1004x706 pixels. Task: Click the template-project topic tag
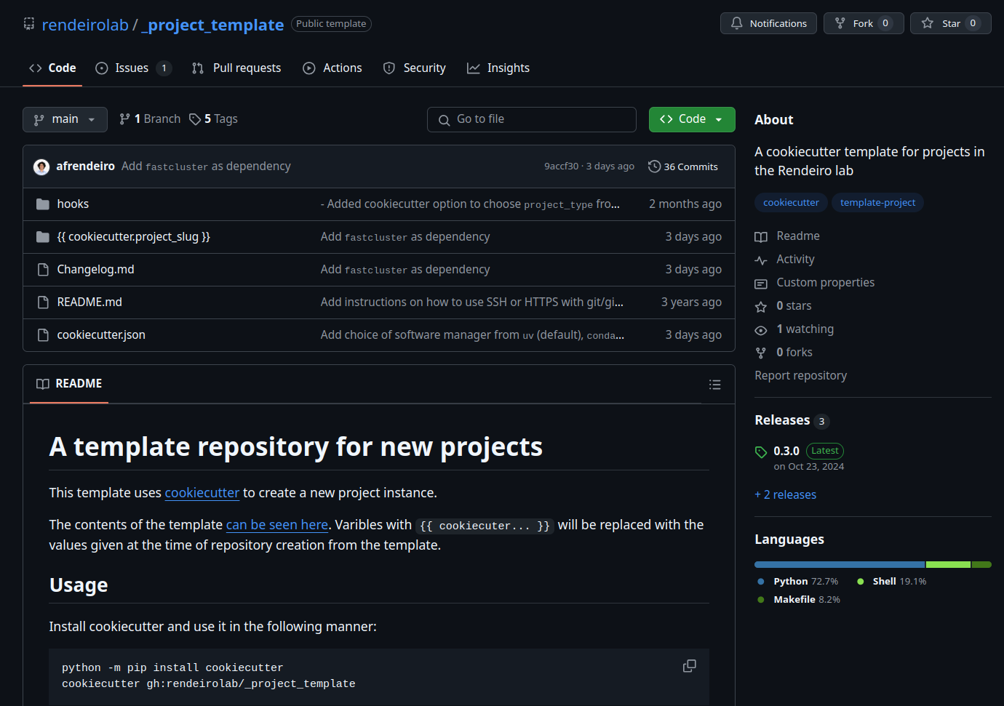click(x=877, y=203)
